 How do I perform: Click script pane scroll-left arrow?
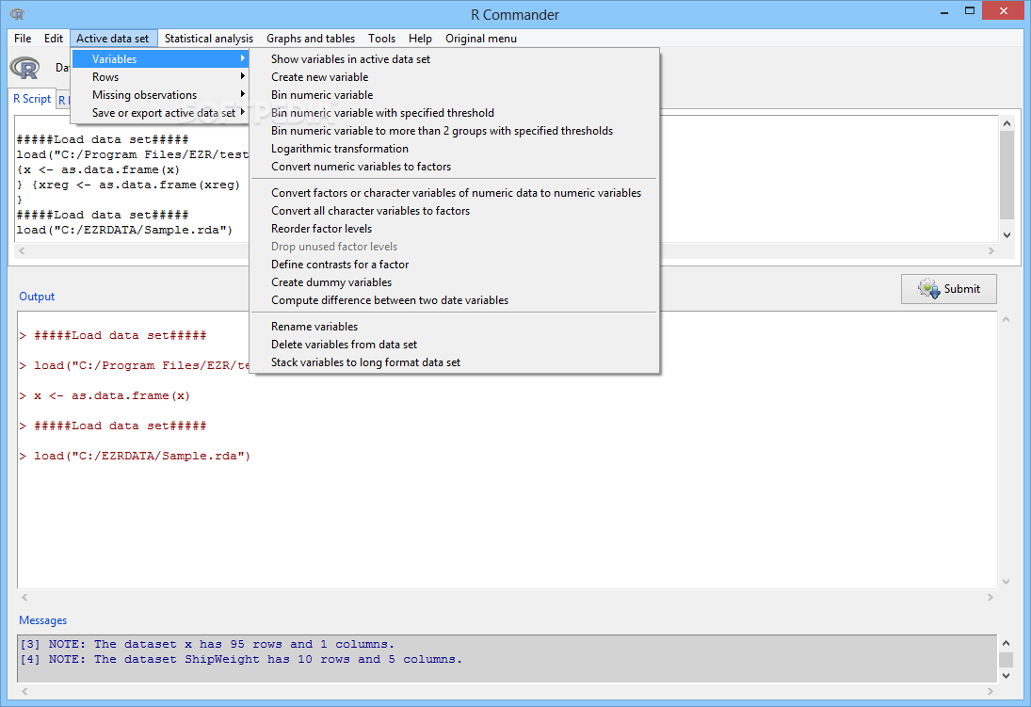click(23, 250)
